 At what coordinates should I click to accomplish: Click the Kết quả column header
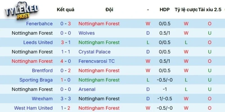(66, 10)
